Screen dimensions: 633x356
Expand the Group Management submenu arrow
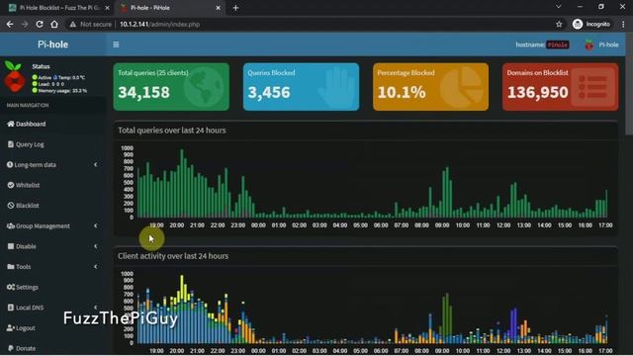pos(95,225)
